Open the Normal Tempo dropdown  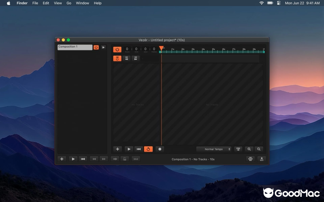(214, 149)
